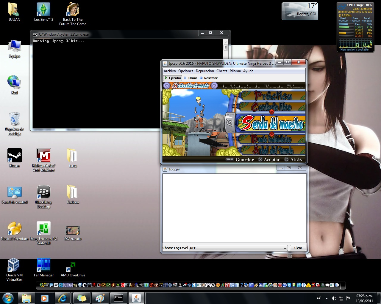Click the up arrow of cmd scrollbar

[x=226, y=42]
